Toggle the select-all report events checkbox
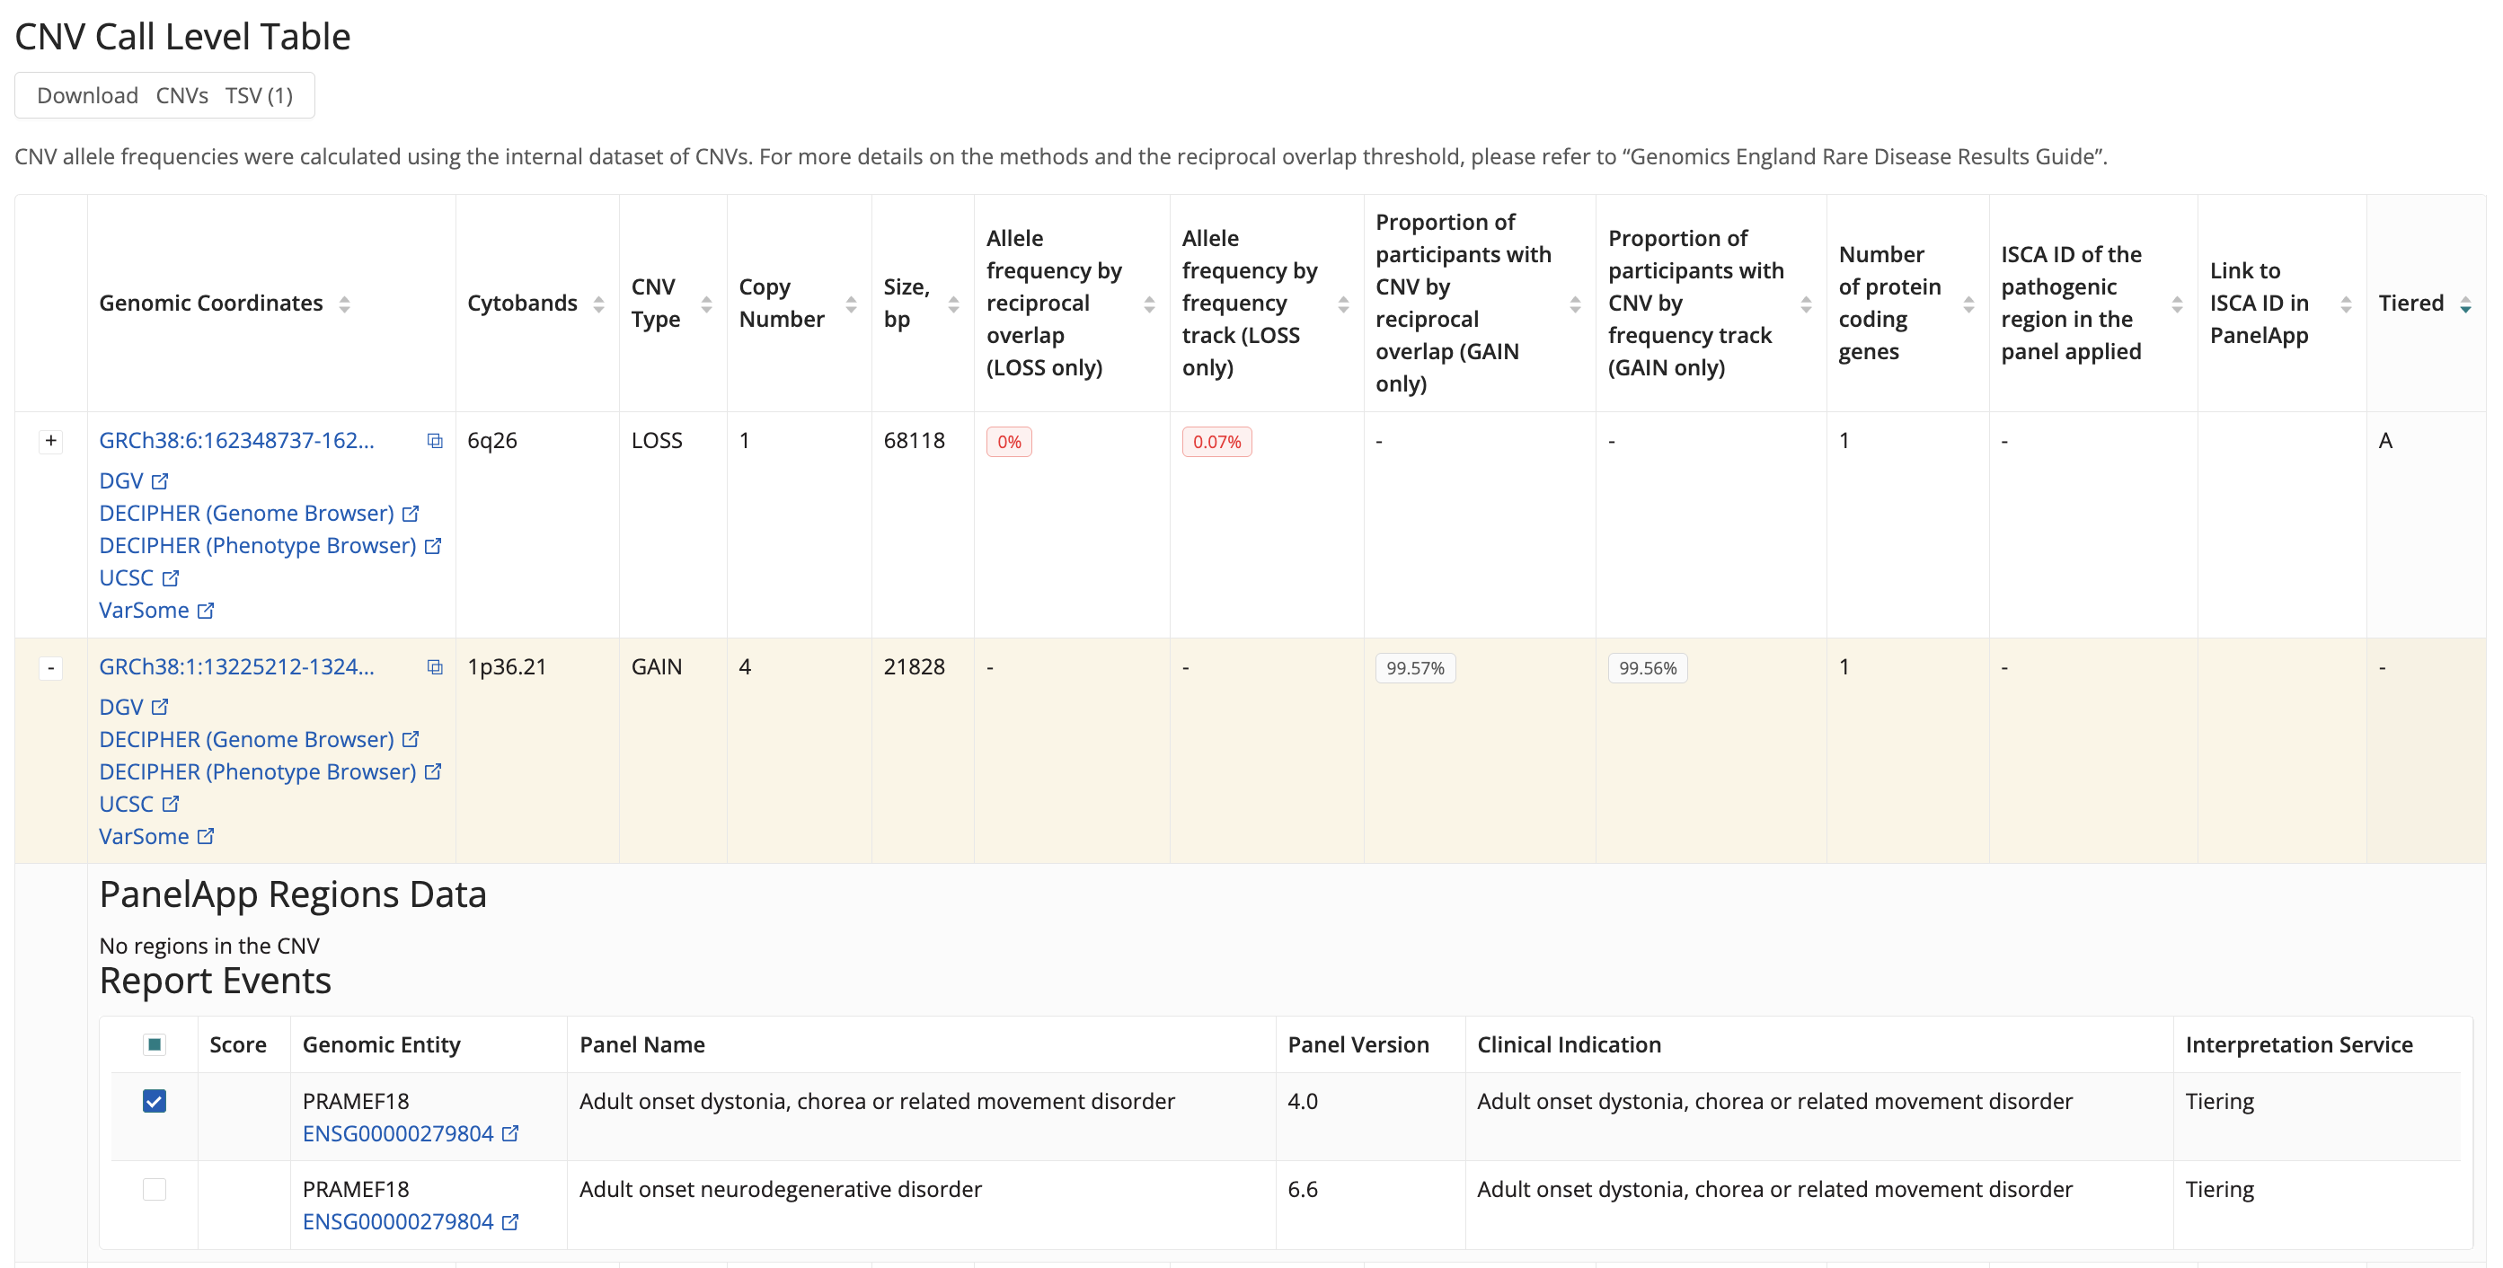Viewport: 2503px width, 1268px height. point(155,1043)
